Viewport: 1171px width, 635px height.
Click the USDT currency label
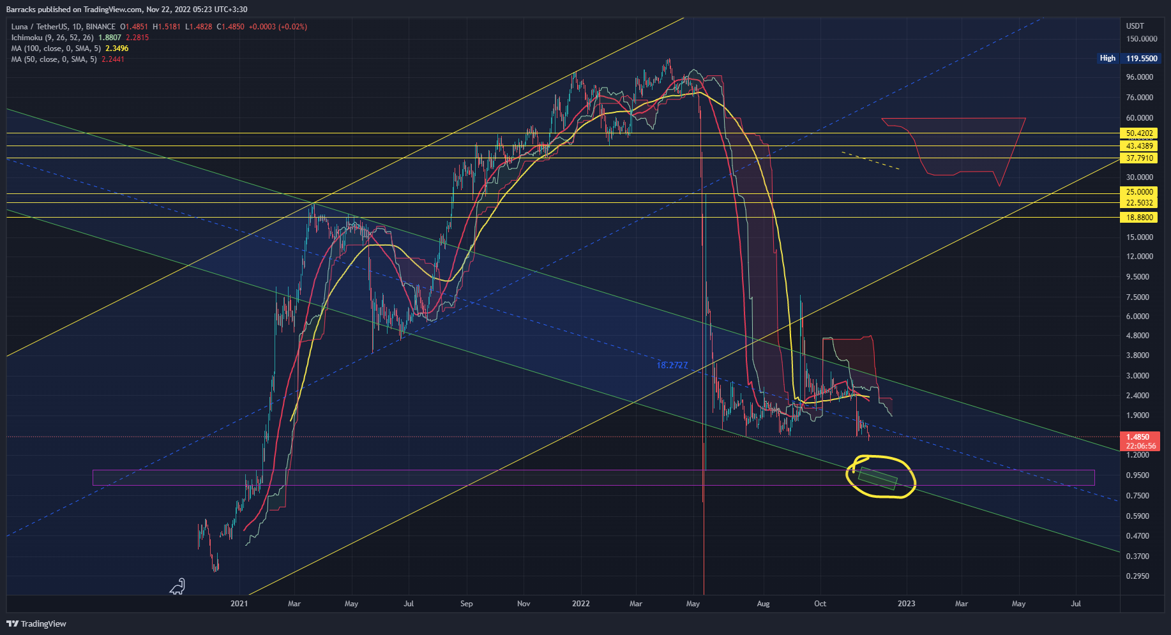tap(1135, 26)
